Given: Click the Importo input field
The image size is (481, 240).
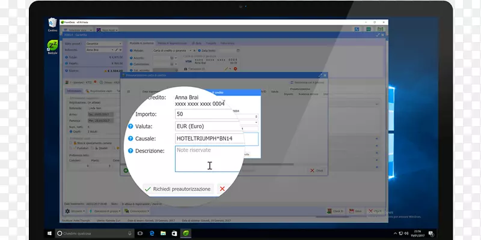Looking at the screenshot, I should [203, 114].
